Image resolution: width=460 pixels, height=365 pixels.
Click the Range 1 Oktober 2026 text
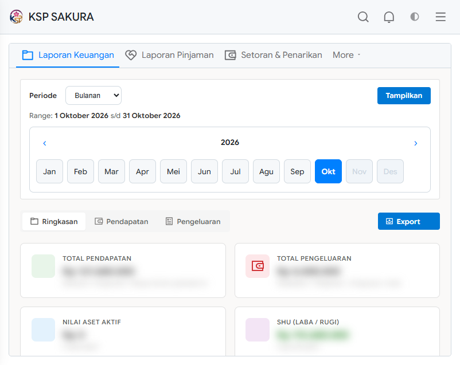[105, 116]
